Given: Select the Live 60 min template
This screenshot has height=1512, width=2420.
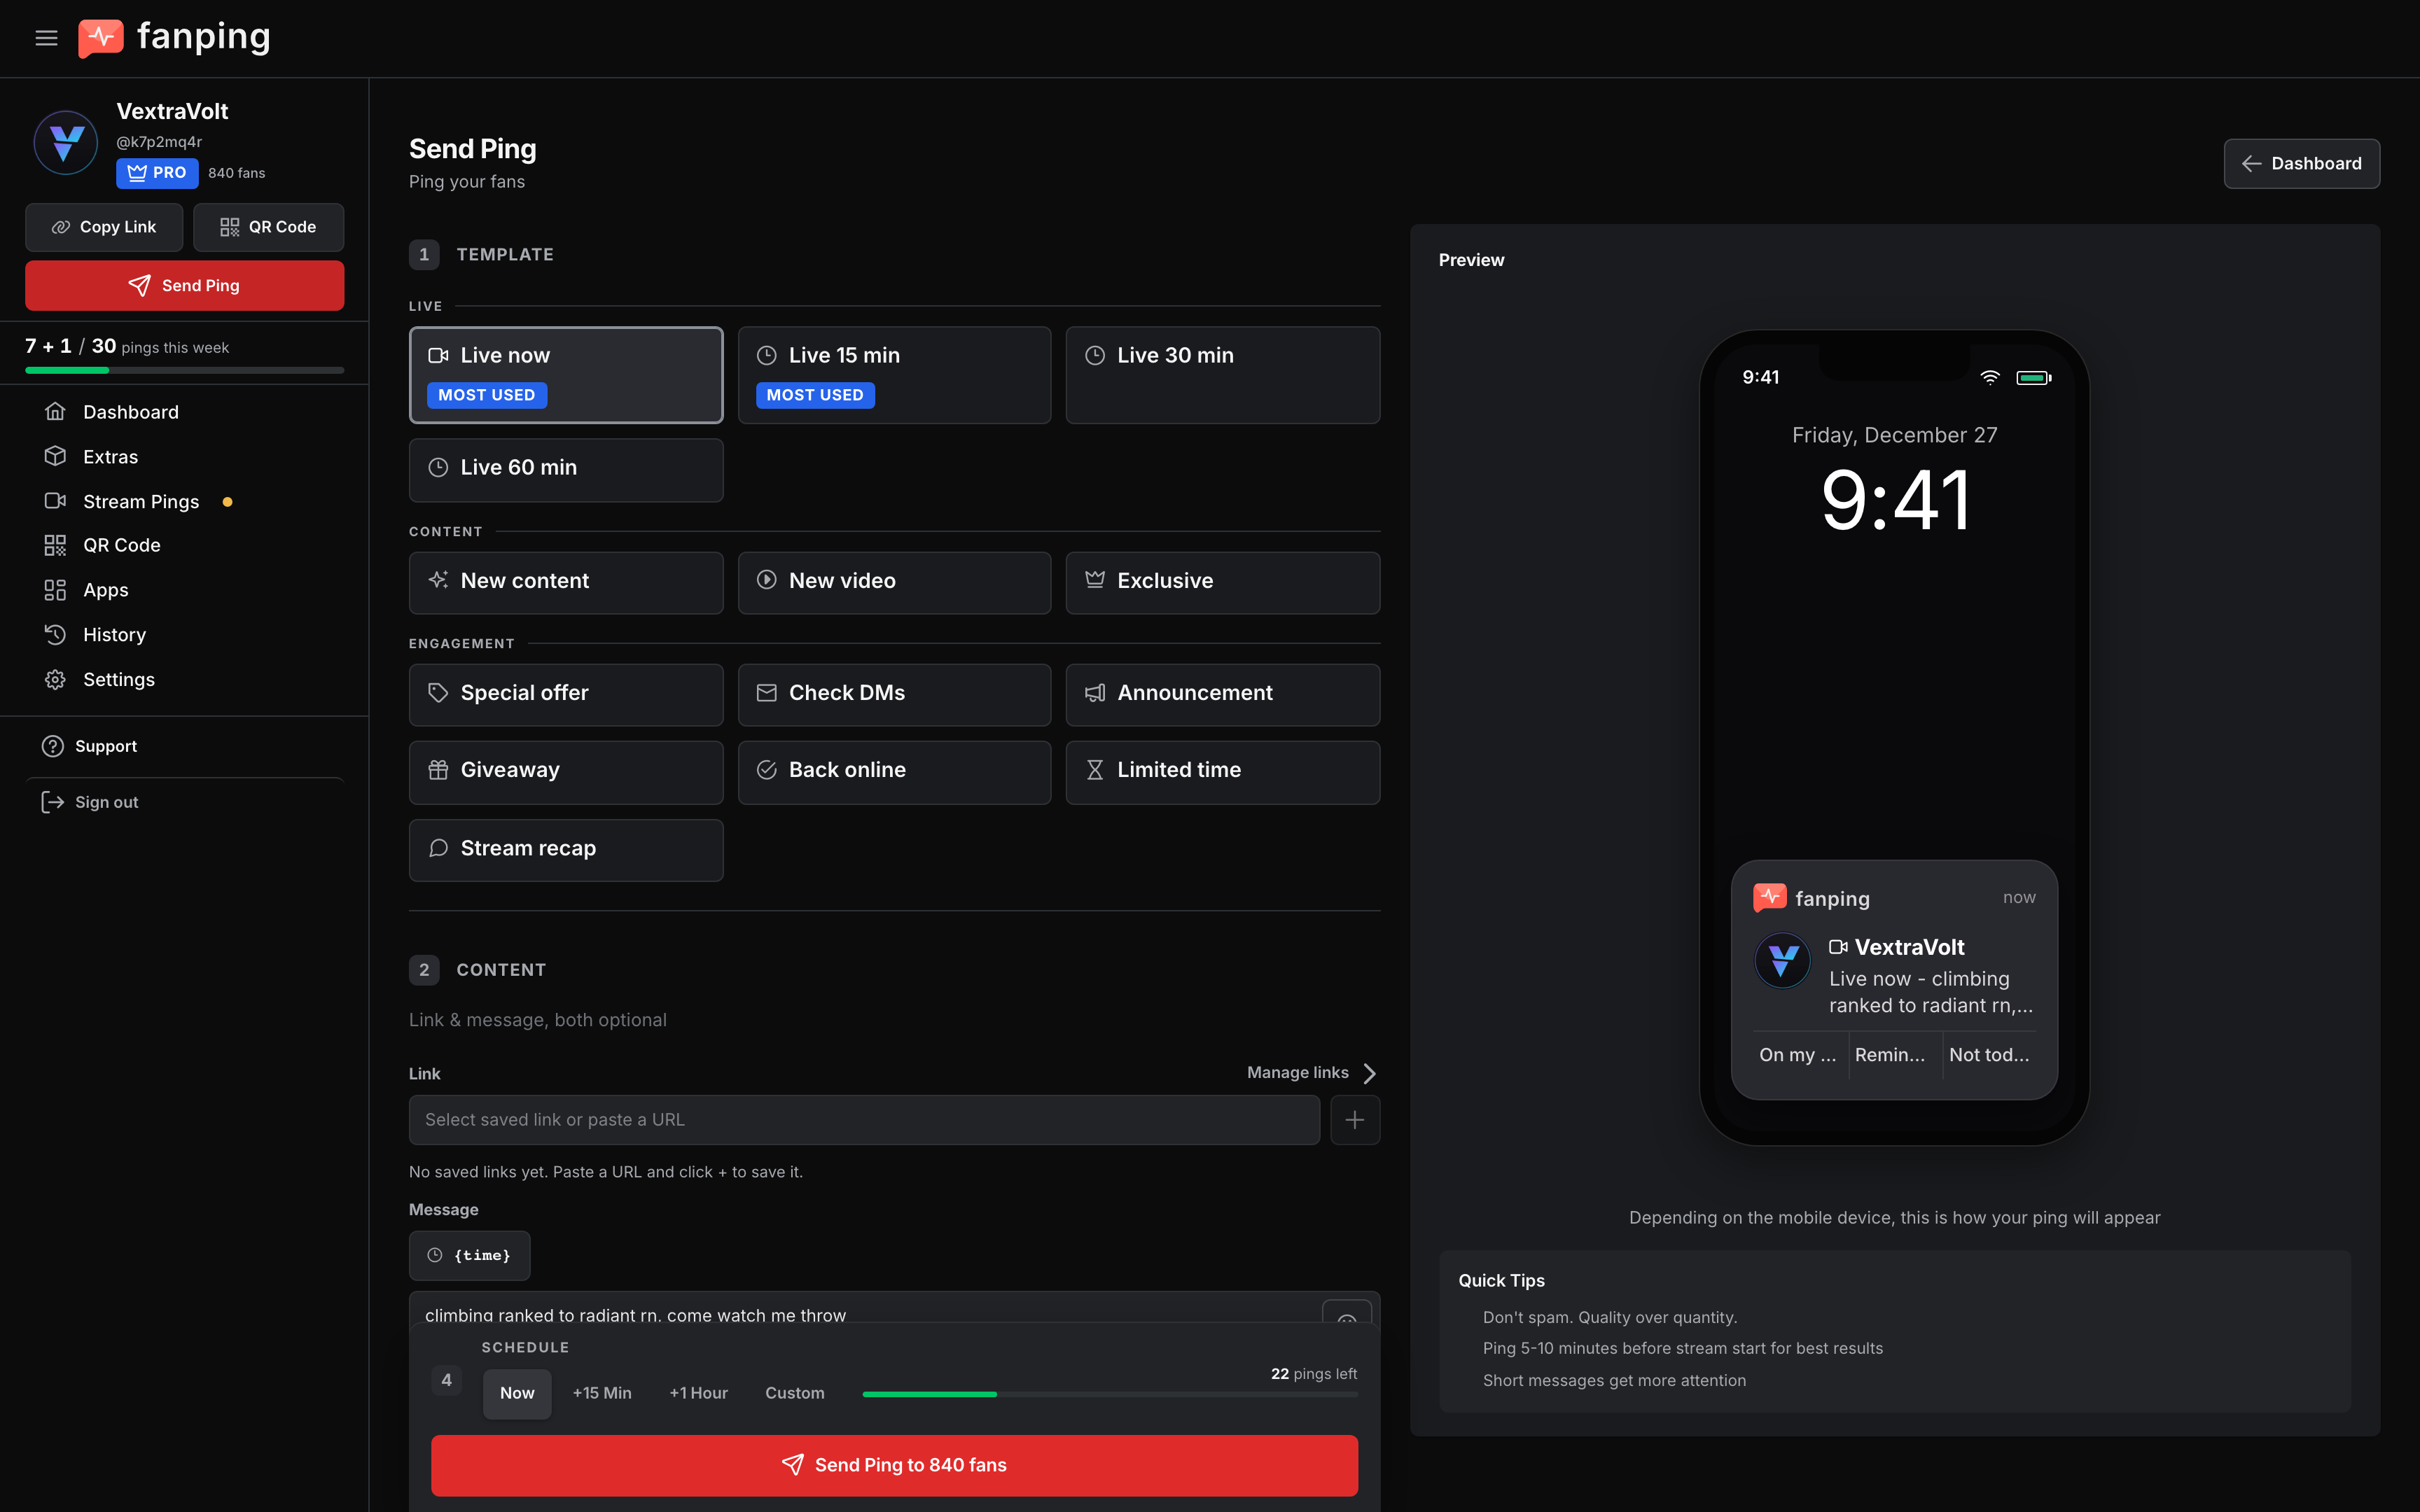Looking at the screenshot, I should [x=566, y=470].
